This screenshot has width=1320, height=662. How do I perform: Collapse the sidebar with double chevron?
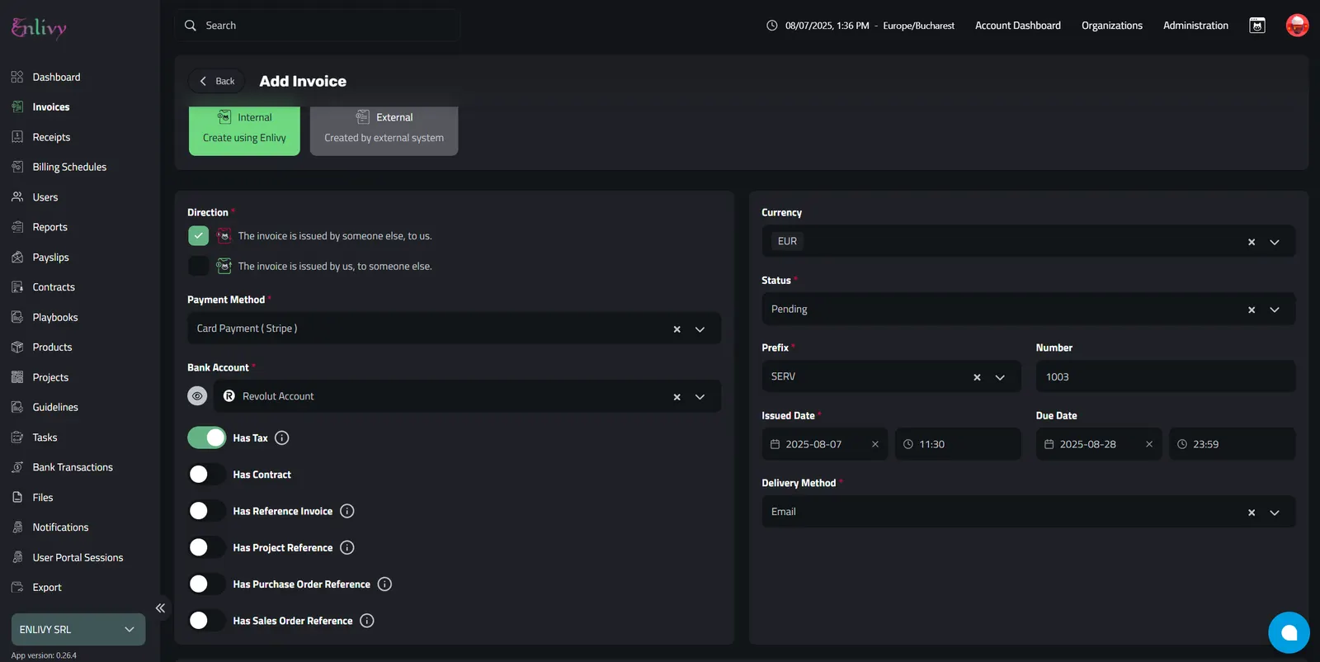point(160,608)
